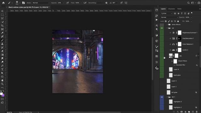Click the Share icon at top right
Screen dimensions: 201x113
point(199,3)
